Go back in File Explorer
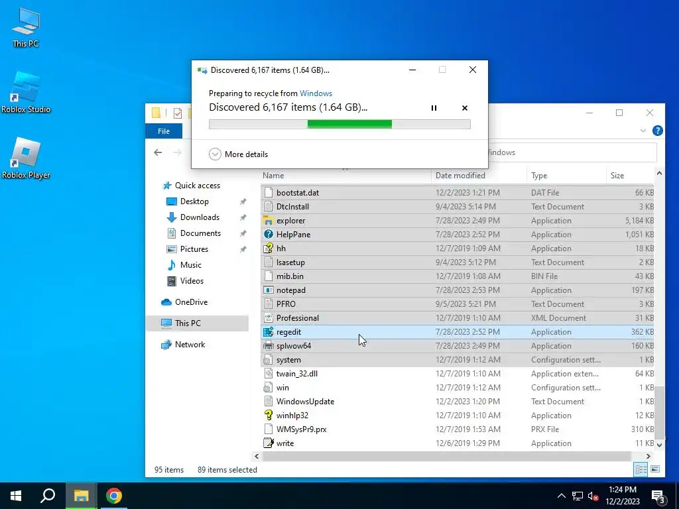679x509 pixels. click(158, 152)
